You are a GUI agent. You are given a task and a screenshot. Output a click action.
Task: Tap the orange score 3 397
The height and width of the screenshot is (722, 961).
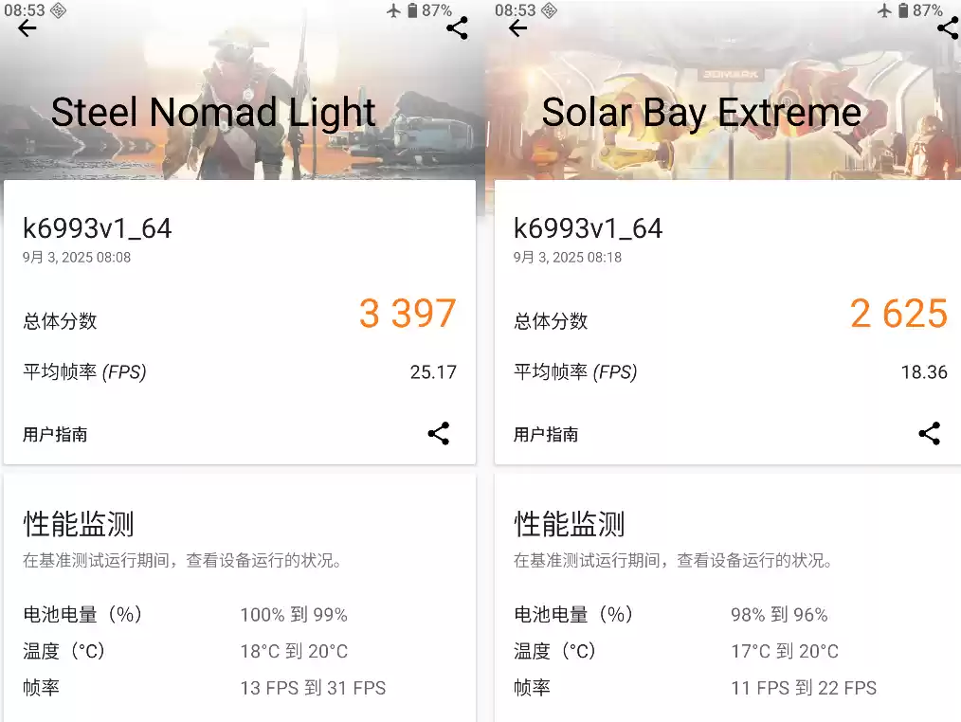(x=408, y=314)
